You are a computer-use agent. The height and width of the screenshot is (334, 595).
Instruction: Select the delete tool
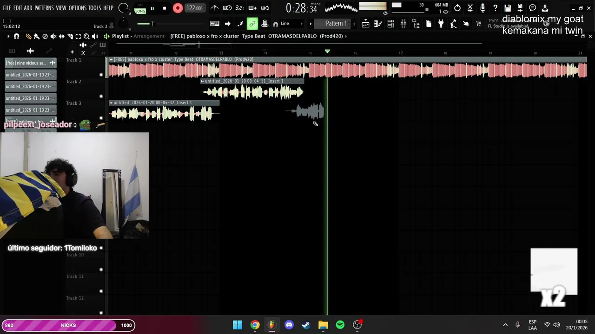(x=45, y=36)
